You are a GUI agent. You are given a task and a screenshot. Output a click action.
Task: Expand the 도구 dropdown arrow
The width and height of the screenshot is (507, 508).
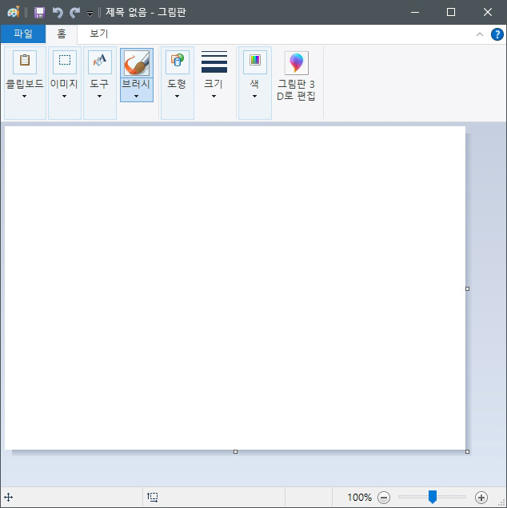click(99, 96)
